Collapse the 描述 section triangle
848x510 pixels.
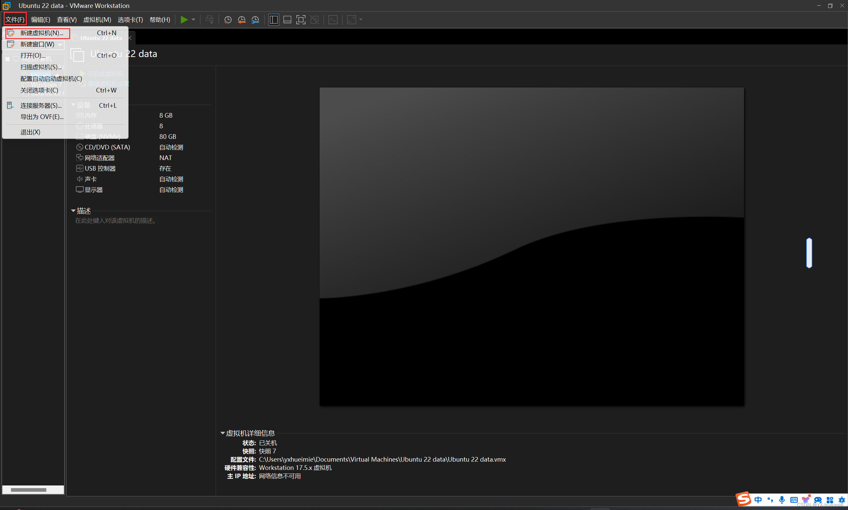73,211
